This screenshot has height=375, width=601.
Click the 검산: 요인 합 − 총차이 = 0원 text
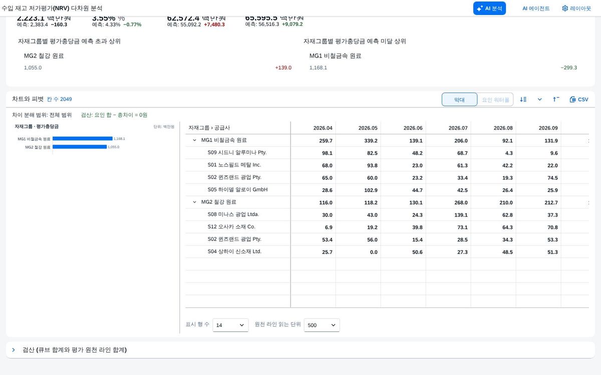114,115
